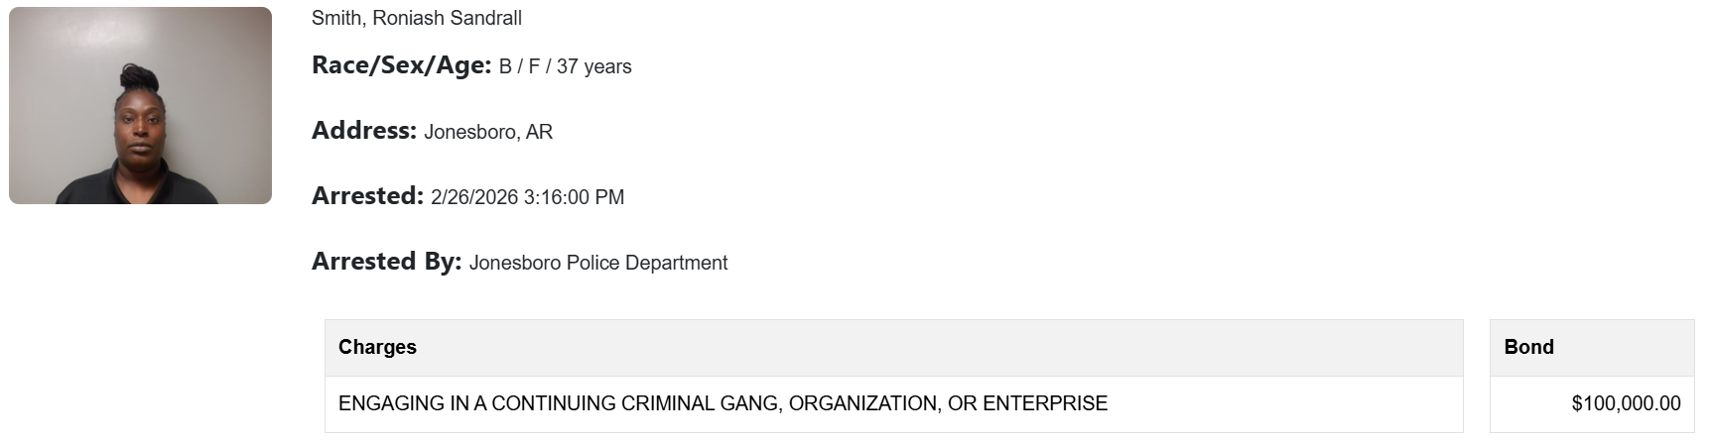Click the Jonesboro, AR address text

488,132
